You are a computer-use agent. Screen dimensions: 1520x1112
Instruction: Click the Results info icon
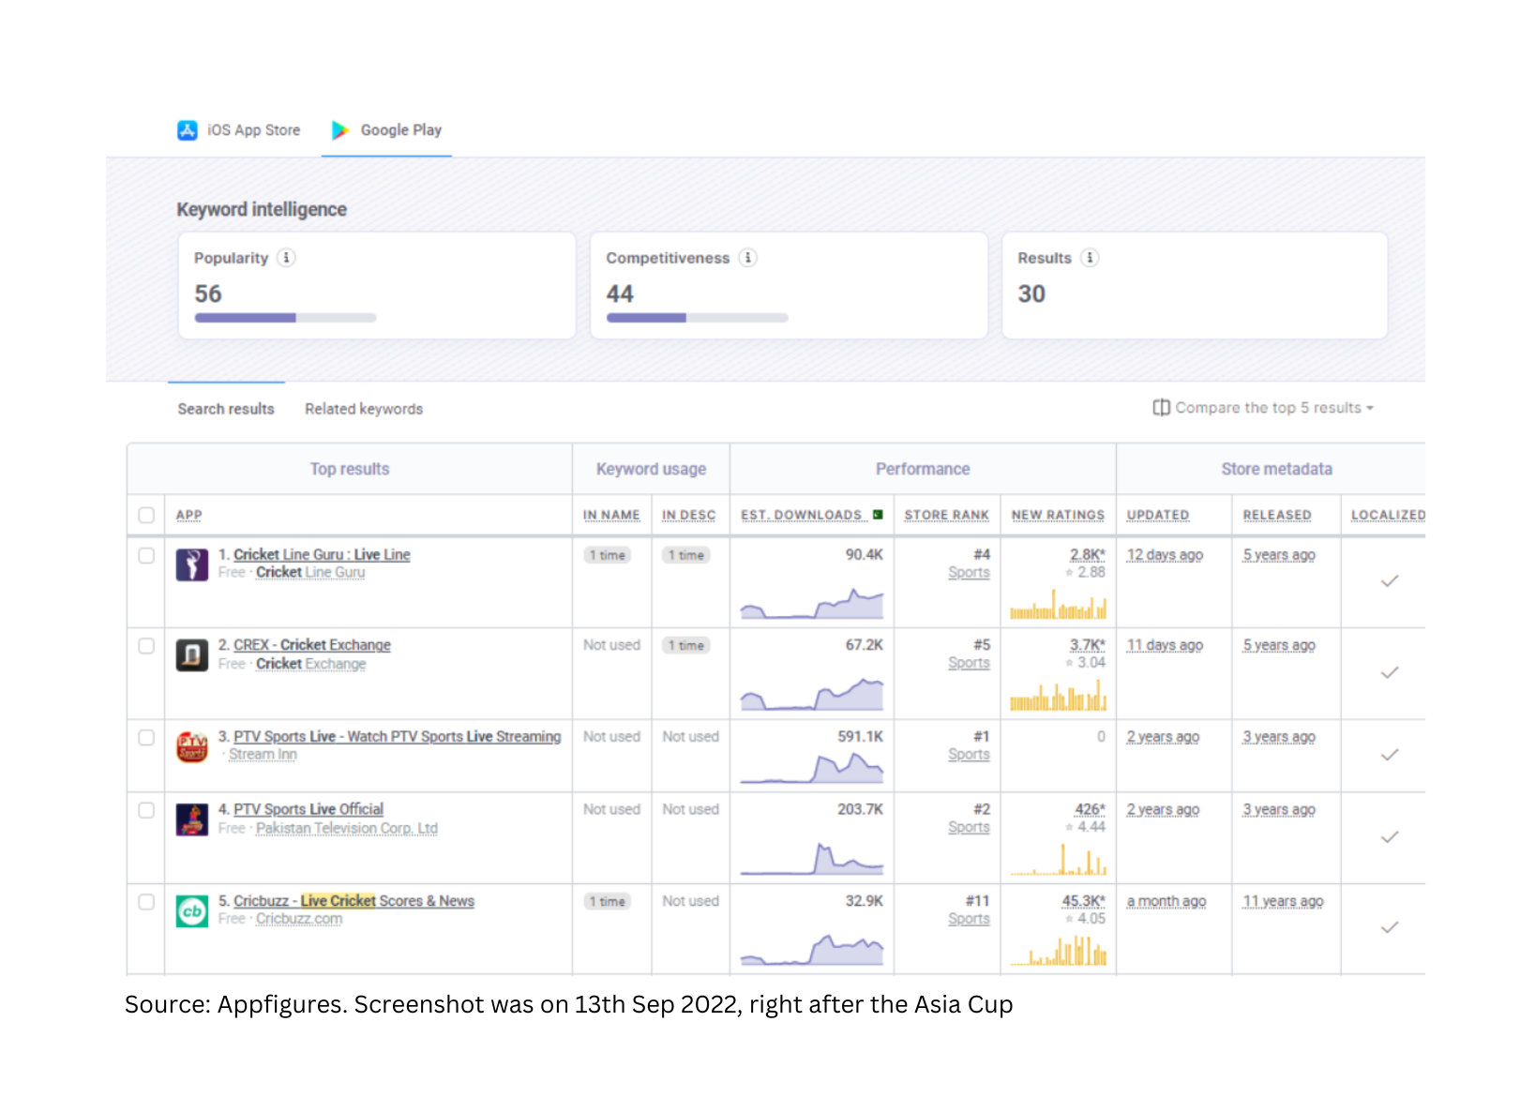click(1089, 258)
